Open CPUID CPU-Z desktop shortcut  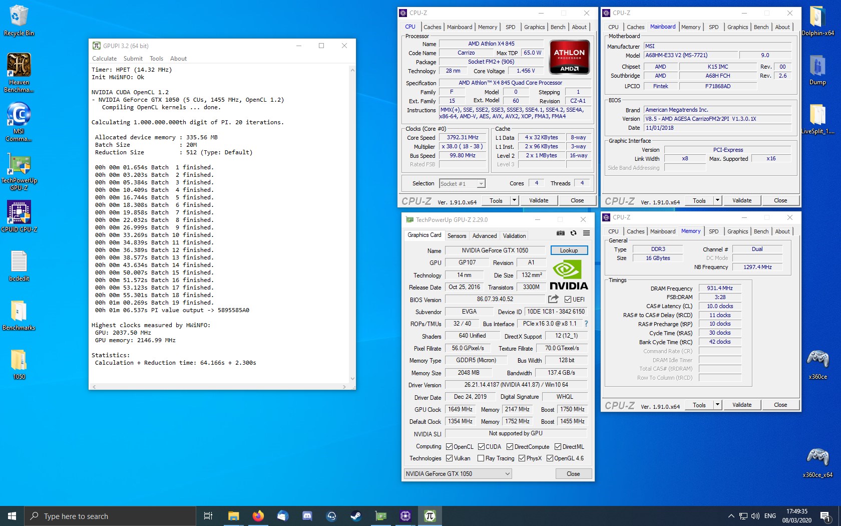pyautogui.click(x=19, y=216)
